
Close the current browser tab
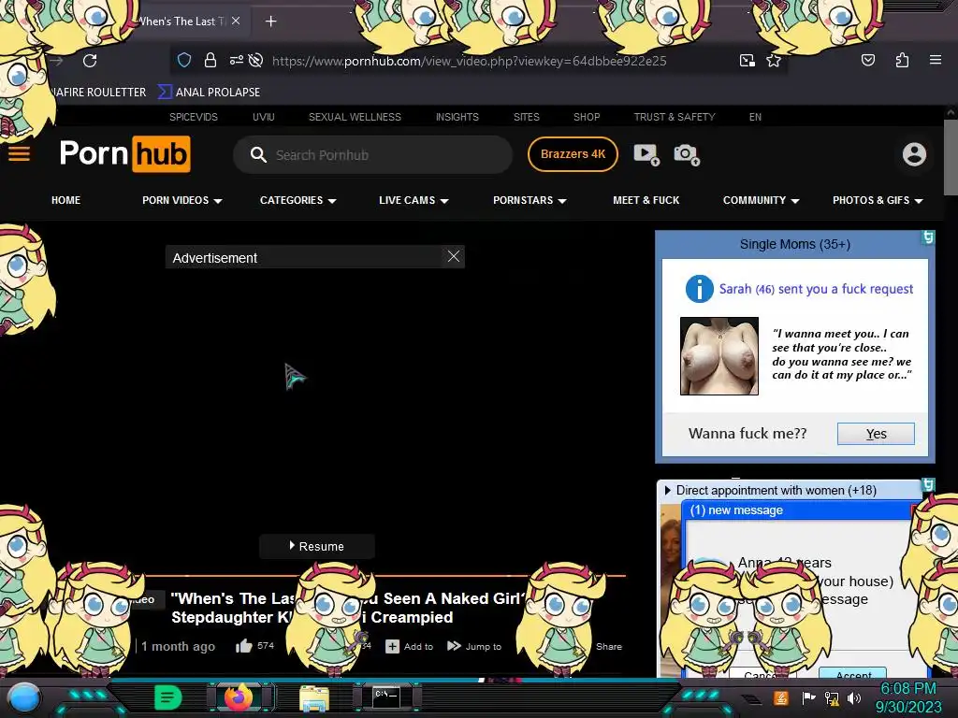tap(236, 21)
